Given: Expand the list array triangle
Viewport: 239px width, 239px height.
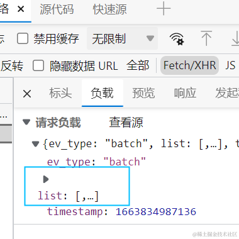Looking at the screenshot, I should 46,179.
